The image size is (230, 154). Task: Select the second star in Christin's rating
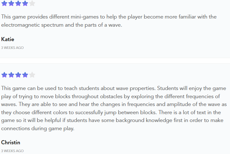pos(11,75)
